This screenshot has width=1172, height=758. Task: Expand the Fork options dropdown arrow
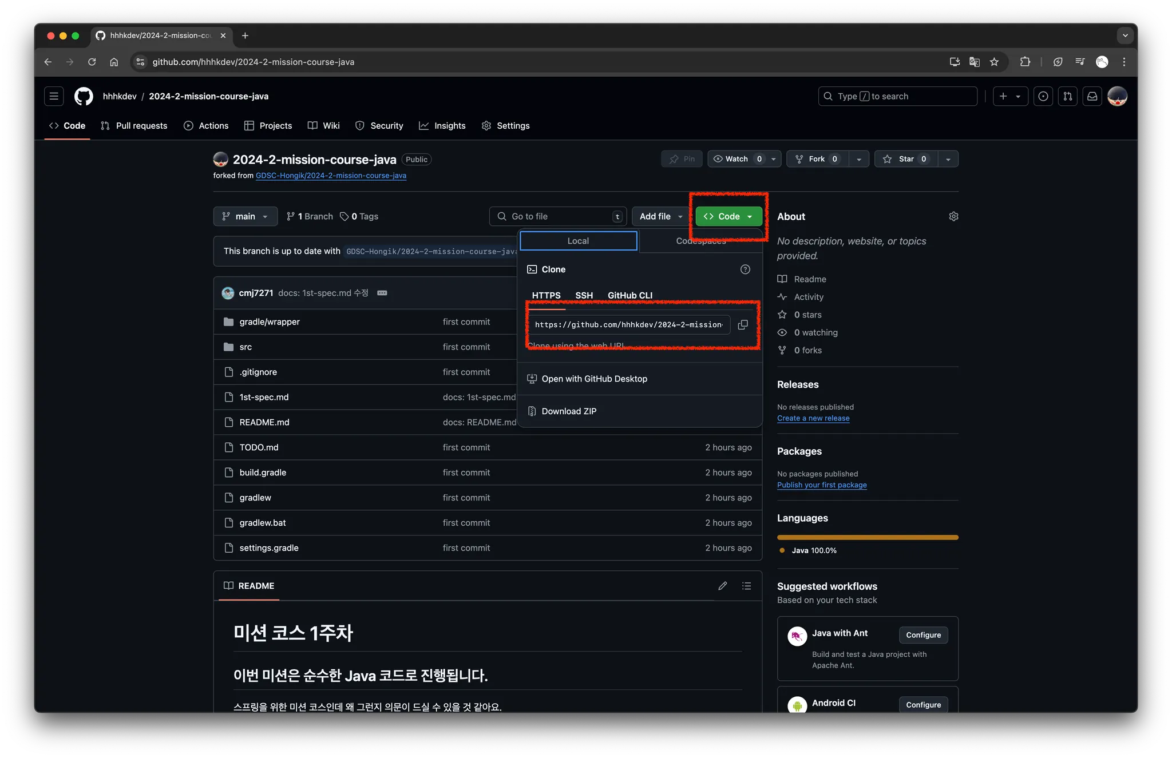859,159
